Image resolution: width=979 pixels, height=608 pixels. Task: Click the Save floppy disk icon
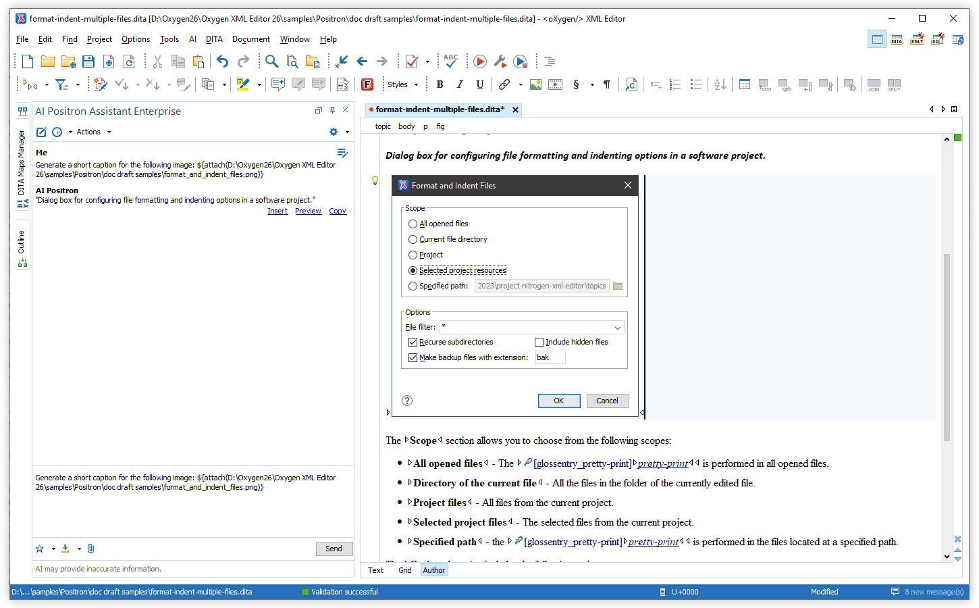tap(88, 61)
